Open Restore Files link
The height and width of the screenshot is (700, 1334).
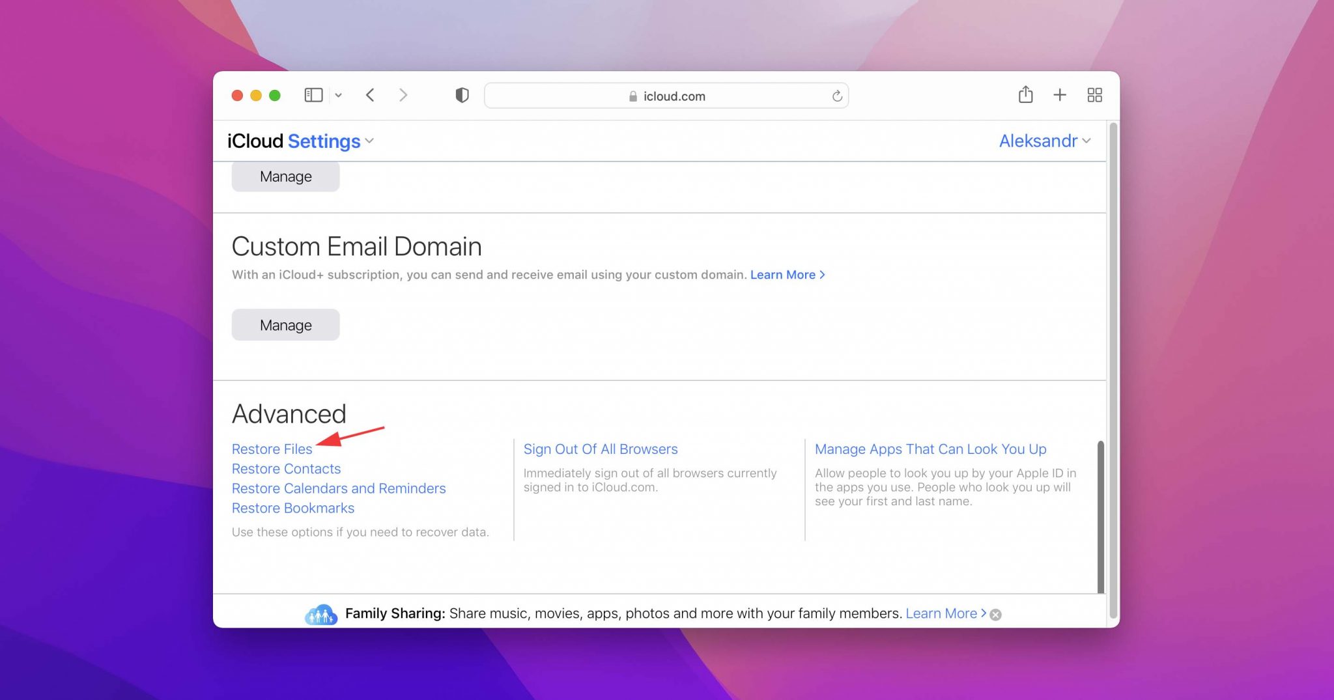pyautogui.click(x=272, y=449)
